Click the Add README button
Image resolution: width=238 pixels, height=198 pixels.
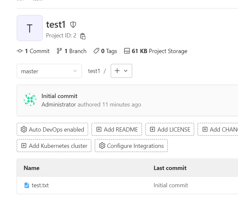point(117,129)
